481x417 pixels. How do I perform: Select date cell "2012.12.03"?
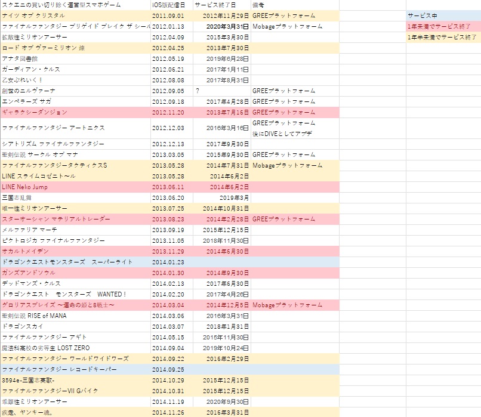tap(172, 128)
